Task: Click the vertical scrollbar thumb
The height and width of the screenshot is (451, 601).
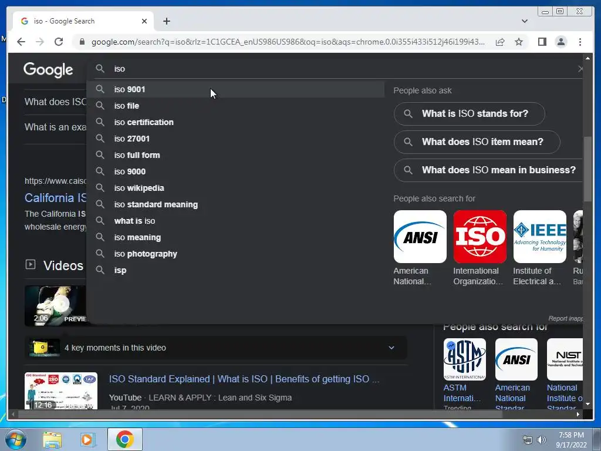Action: 588,169
